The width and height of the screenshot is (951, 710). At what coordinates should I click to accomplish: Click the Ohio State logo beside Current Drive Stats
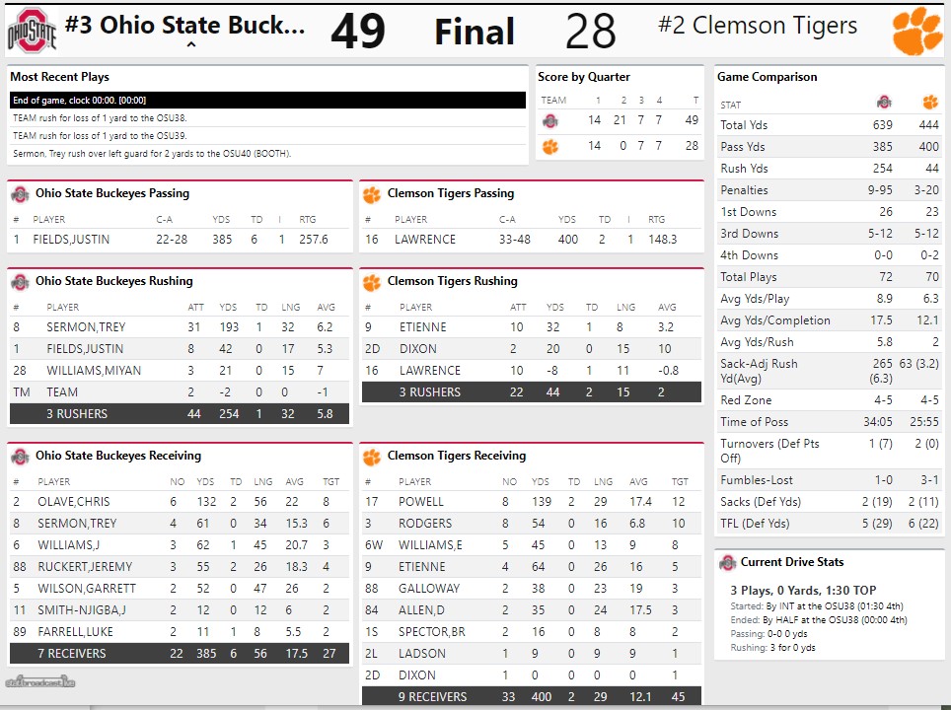tap(727, 562)
